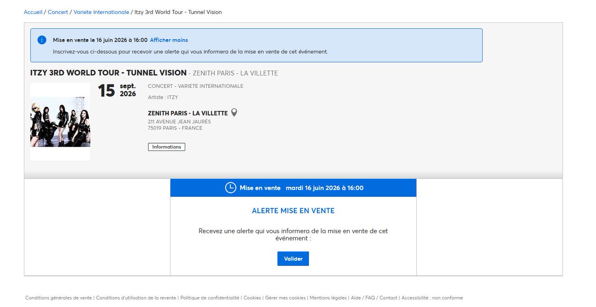Go to the Accueil breadcrumb
596x307 pixels.
click(33, 12)
